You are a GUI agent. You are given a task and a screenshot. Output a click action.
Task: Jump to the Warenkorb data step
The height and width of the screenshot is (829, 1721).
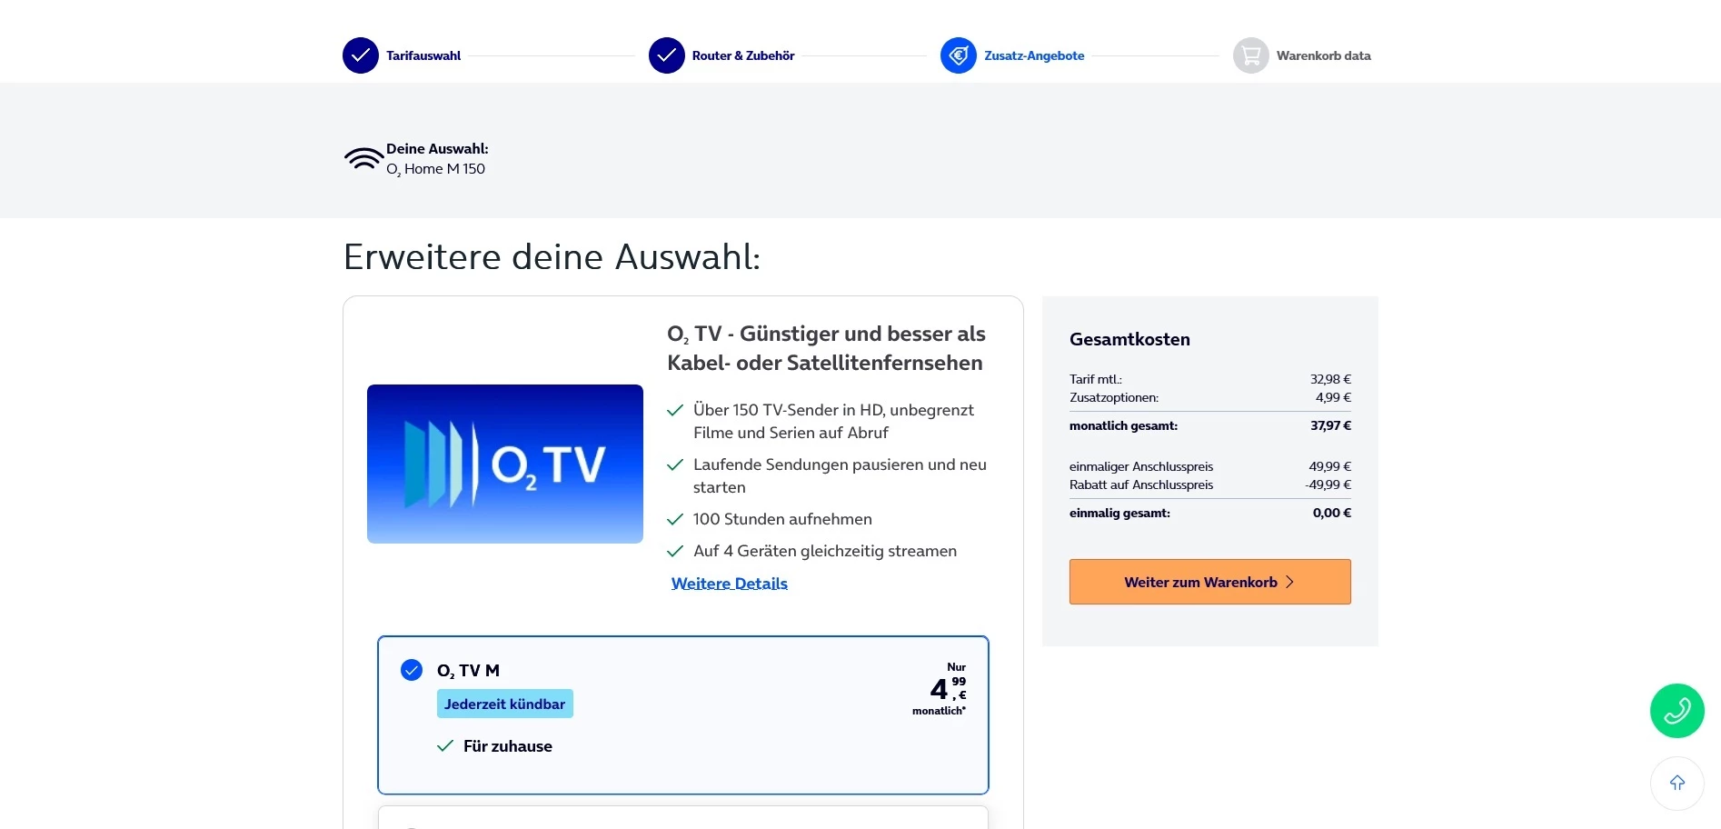[x=1324, y=55]
